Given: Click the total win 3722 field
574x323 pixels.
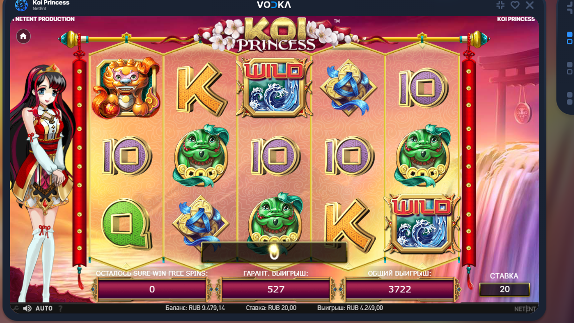Looking at the screenshot, I should click(x=399, y=289).
